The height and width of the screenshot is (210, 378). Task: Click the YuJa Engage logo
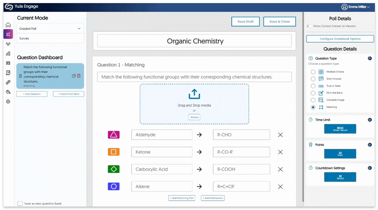9,7
